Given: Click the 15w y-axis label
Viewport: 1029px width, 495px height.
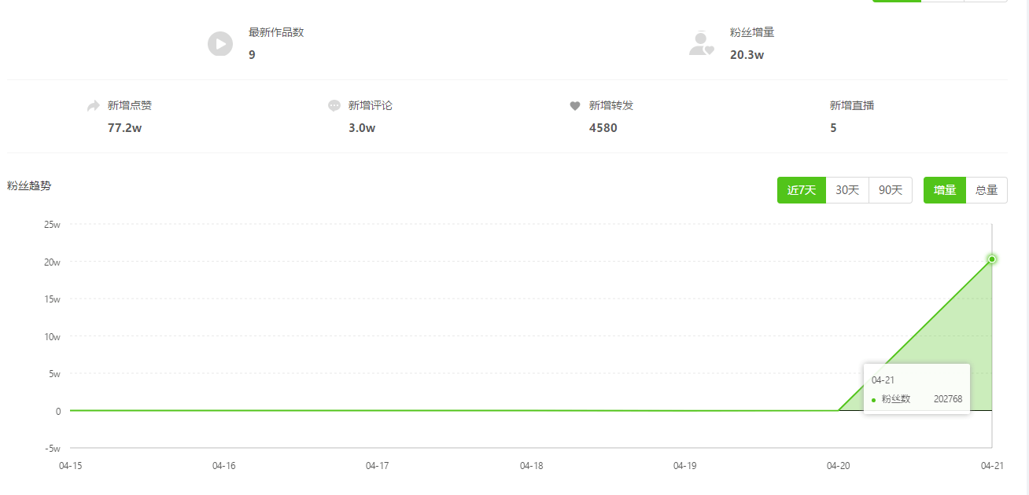Looking at the screenshot, I should (52, 299).
